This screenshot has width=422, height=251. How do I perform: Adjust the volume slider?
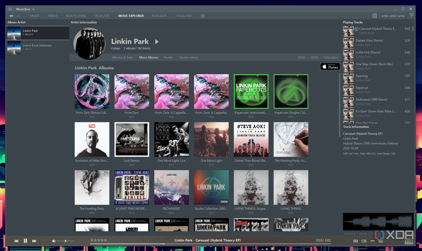point(66,241)
